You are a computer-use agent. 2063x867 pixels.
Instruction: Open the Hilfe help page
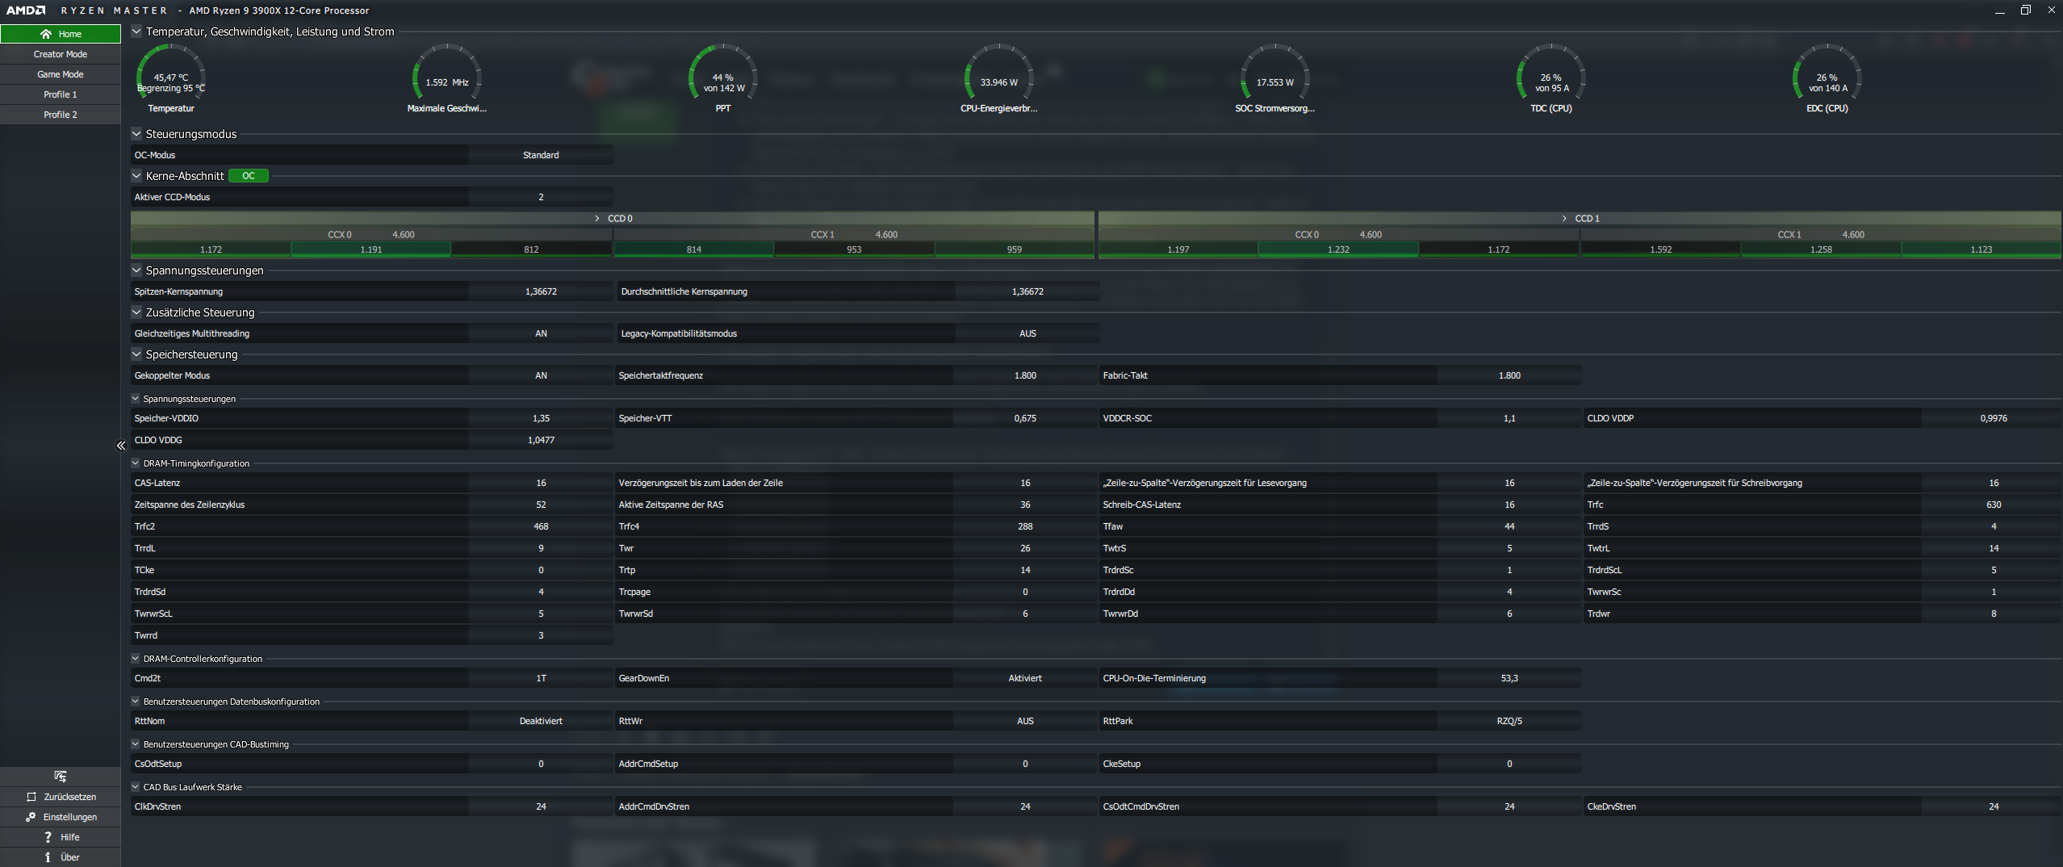pos(61,837)
